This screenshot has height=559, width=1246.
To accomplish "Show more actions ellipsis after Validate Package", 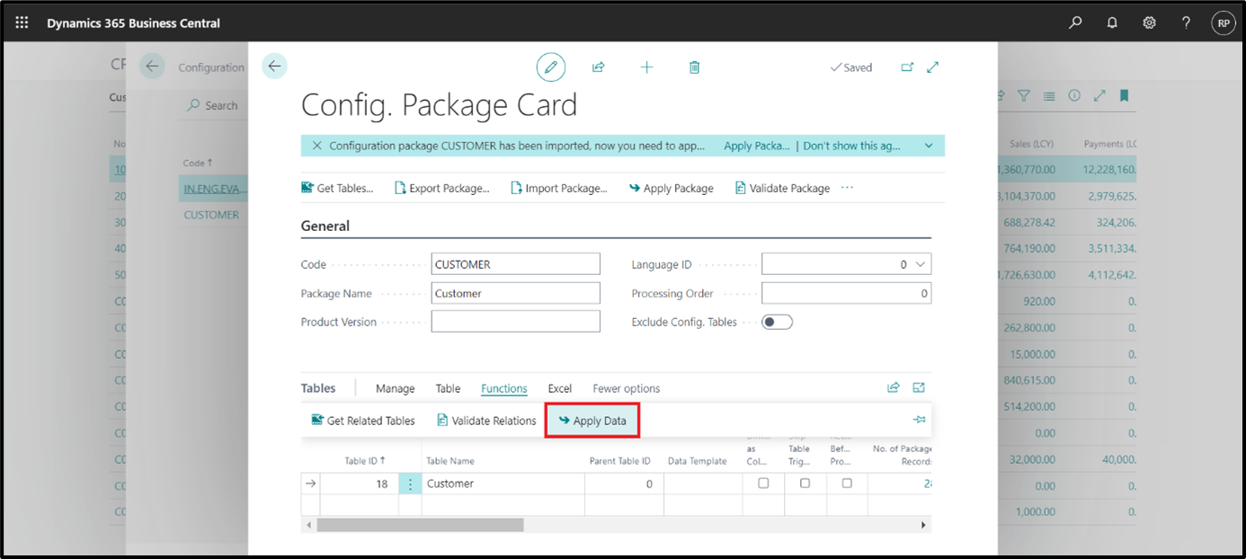I will click(847, 188).
